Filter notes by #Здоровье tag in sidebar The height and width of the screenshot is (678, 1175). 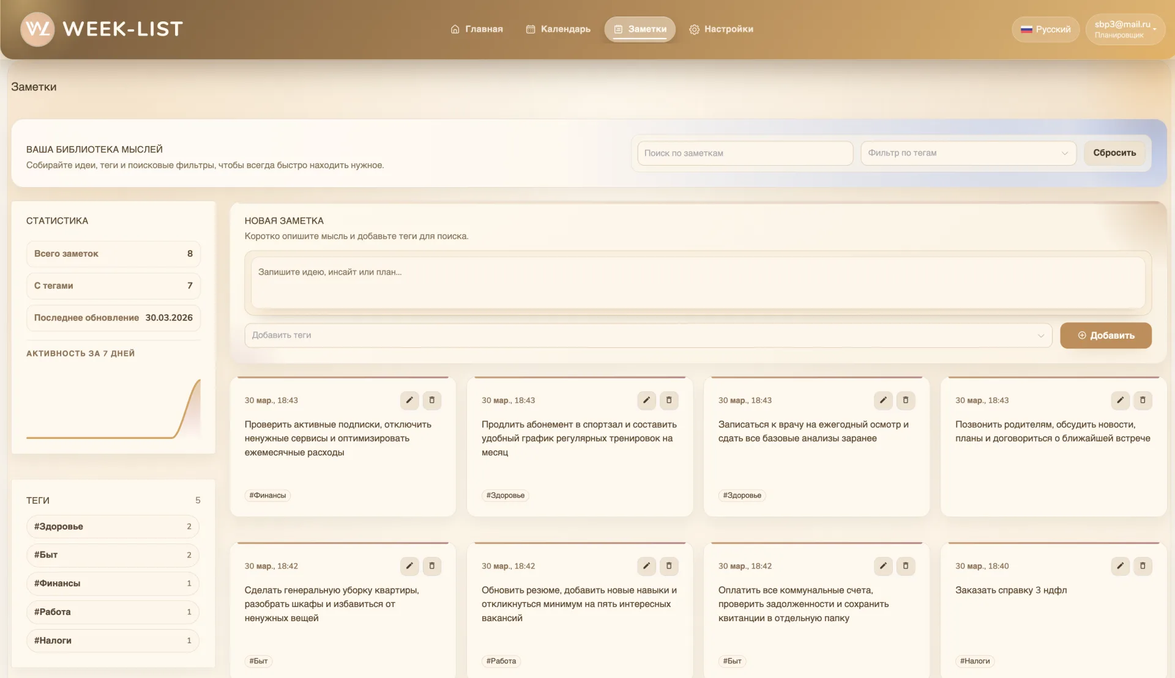pyautogui.click(x=113, y=526)
